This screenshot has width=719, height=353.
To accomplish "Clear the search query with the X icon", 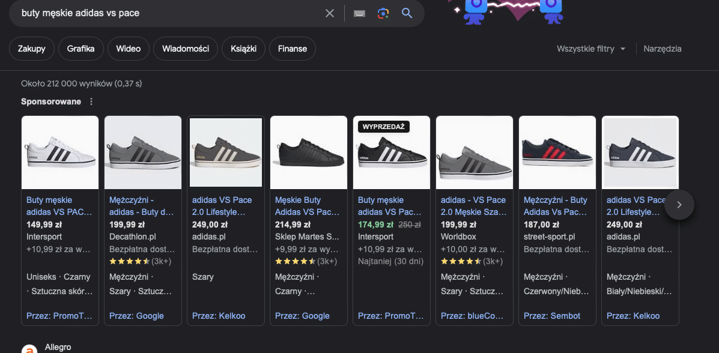I will (x=330, y=13).
